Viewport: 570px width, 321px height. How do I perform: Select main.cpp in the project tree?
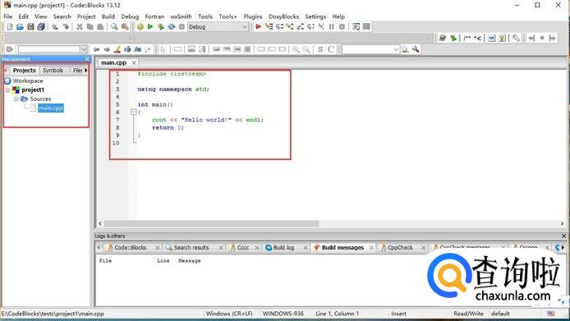51,108
